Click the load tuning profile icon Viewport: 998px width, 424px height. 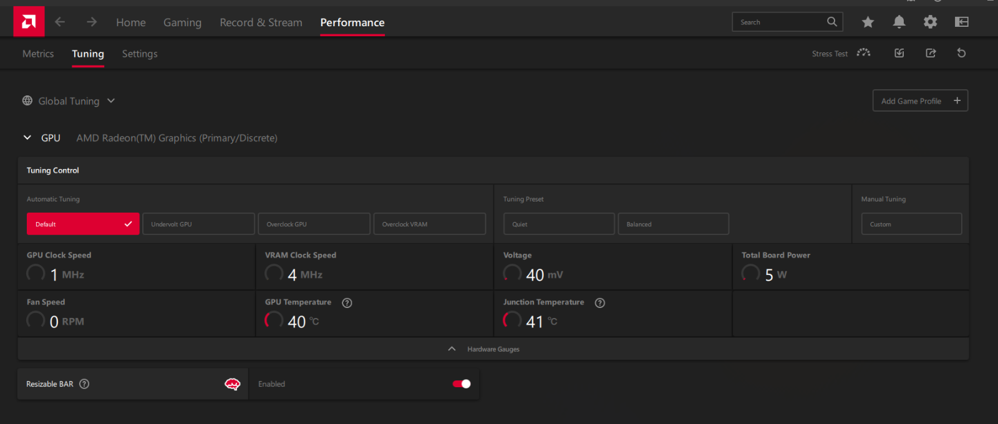899,53
